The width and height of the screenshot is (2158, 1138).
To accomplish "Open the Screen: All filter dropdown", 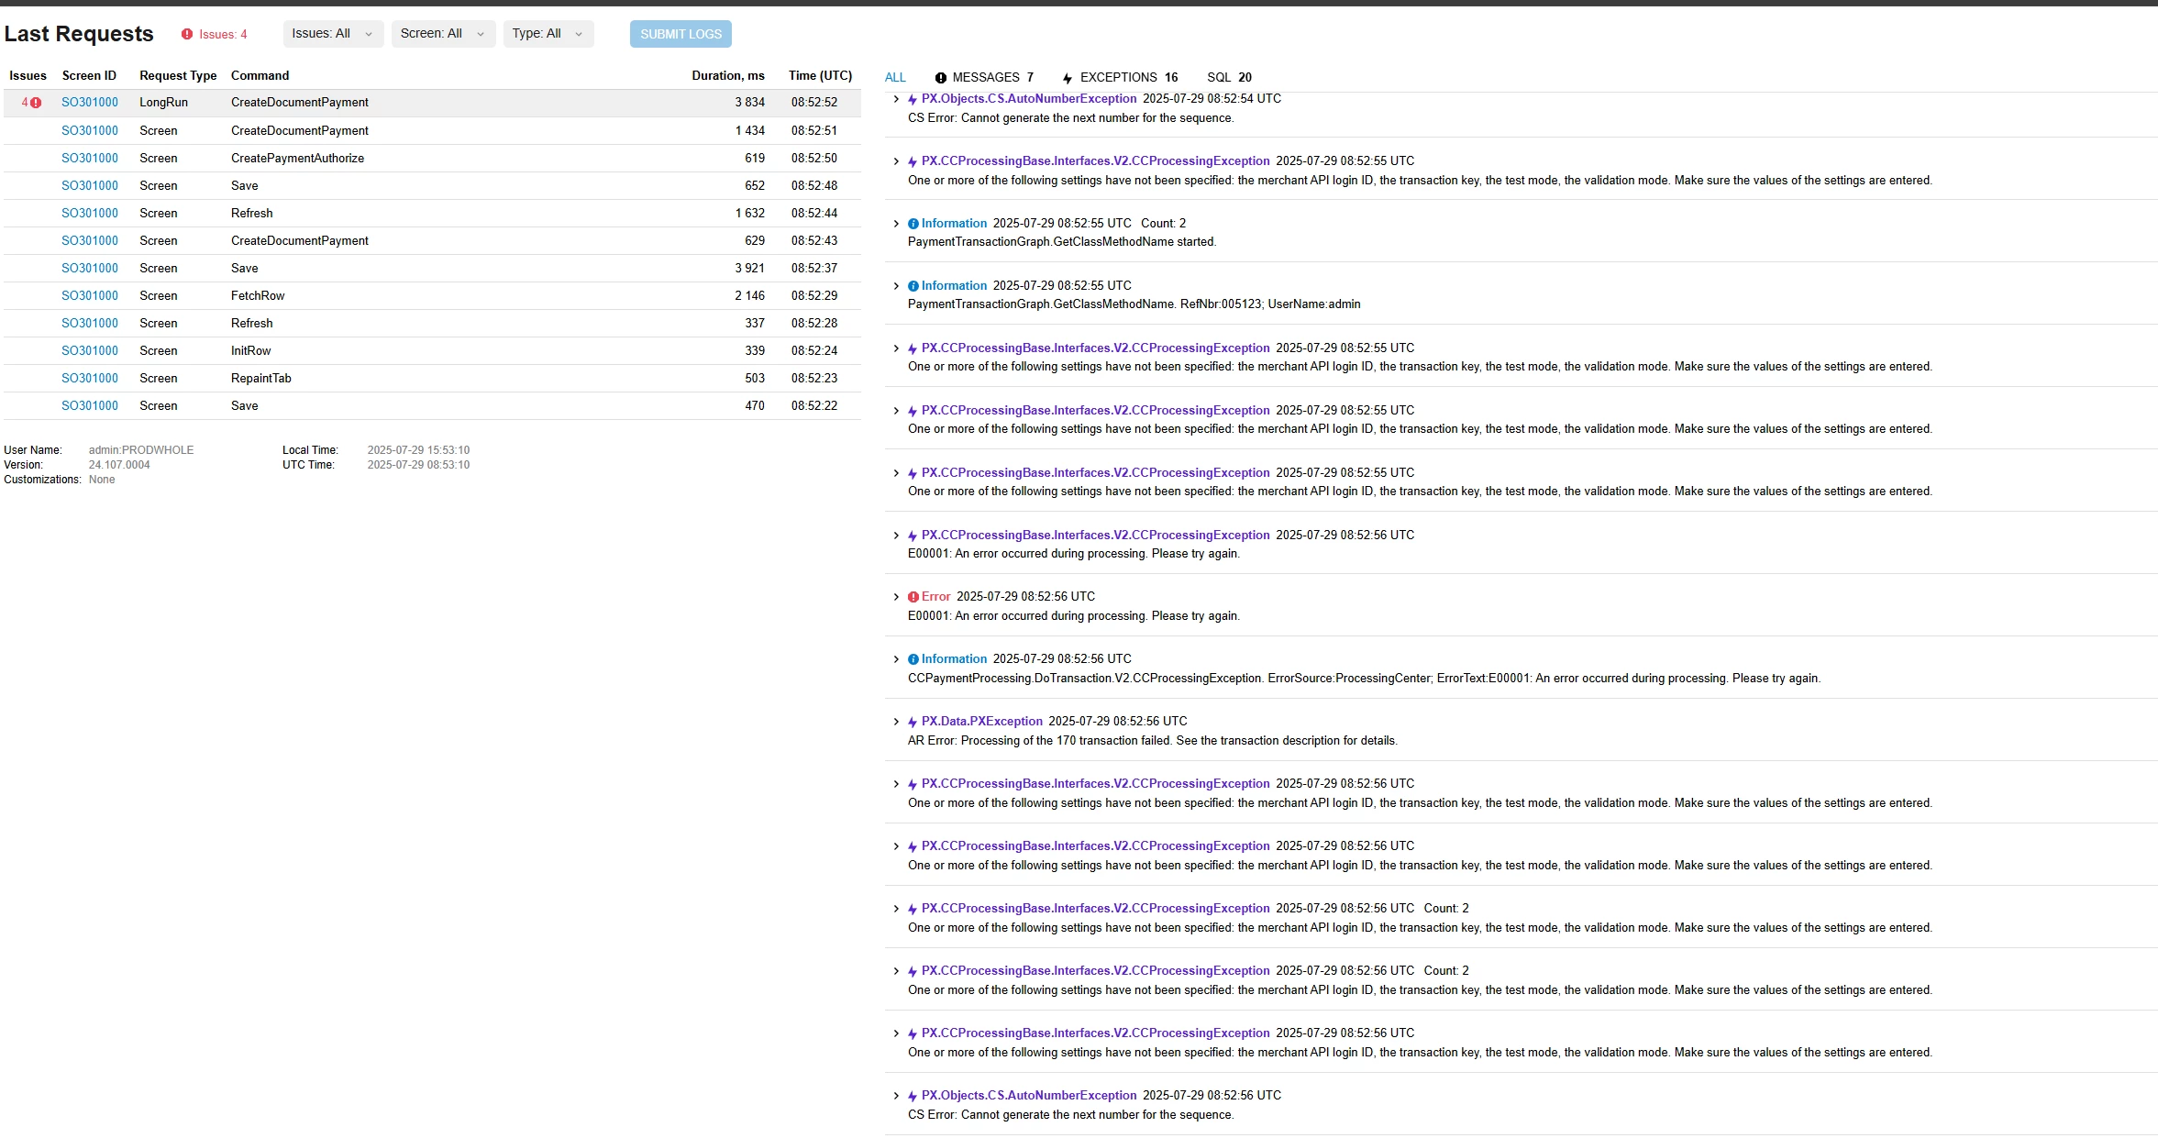I will coord(443,34).
